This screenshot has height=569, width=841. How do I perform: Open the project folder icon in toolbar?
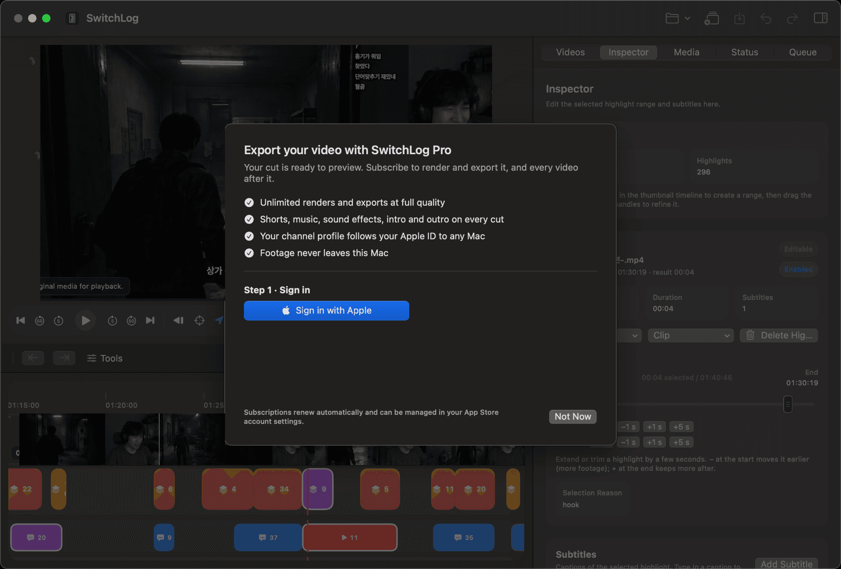tap(672, 19)
